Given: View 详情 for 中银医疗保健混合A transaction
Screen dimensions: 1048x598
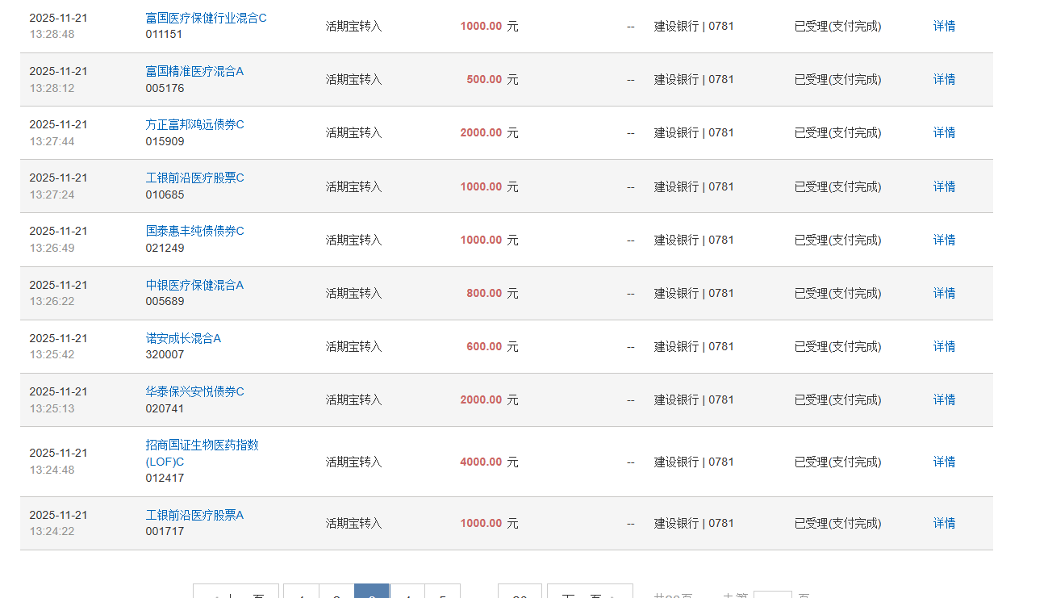Looking at the screenshot, I should point(944,293).
